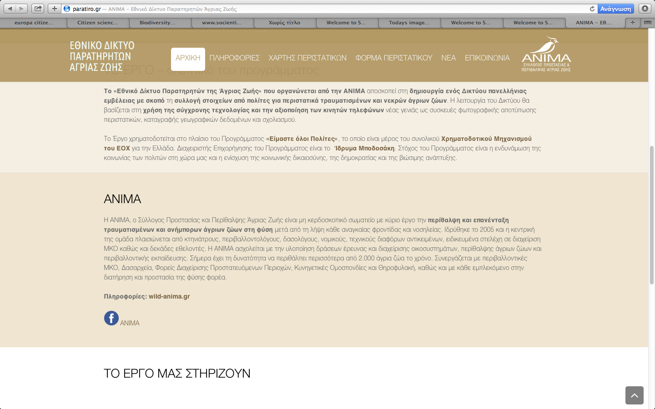Follow the «Είμαστε όλοι Πολίτες» link
This screenshot has height=409, width=655.
click(x=302, y=139)
